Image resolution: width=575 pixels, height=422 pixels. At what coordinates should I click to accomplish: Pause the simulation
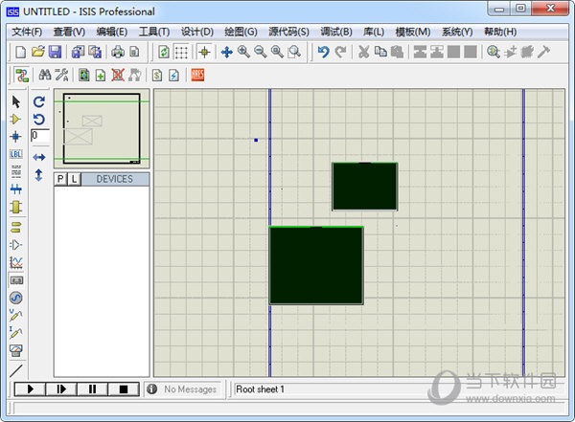[x=92, y=389]
